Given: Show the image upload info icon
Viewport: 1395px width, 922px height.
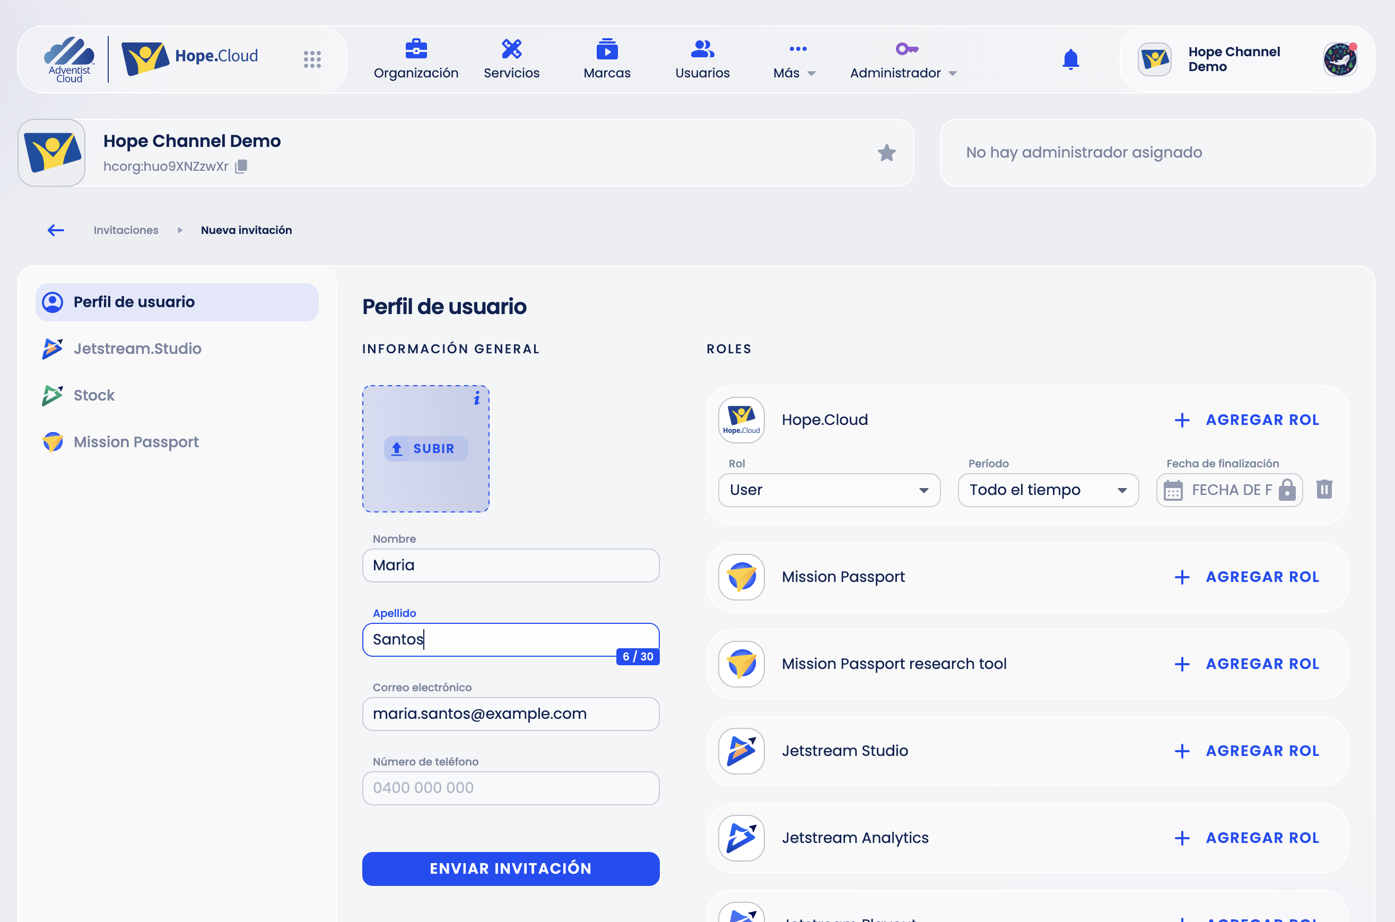Looking at the screenshot, I should [477, 399].
